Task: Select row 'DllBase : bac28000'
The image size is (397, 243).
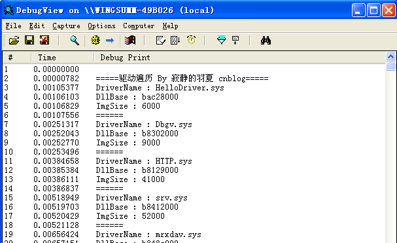Action: pos(194,97)
